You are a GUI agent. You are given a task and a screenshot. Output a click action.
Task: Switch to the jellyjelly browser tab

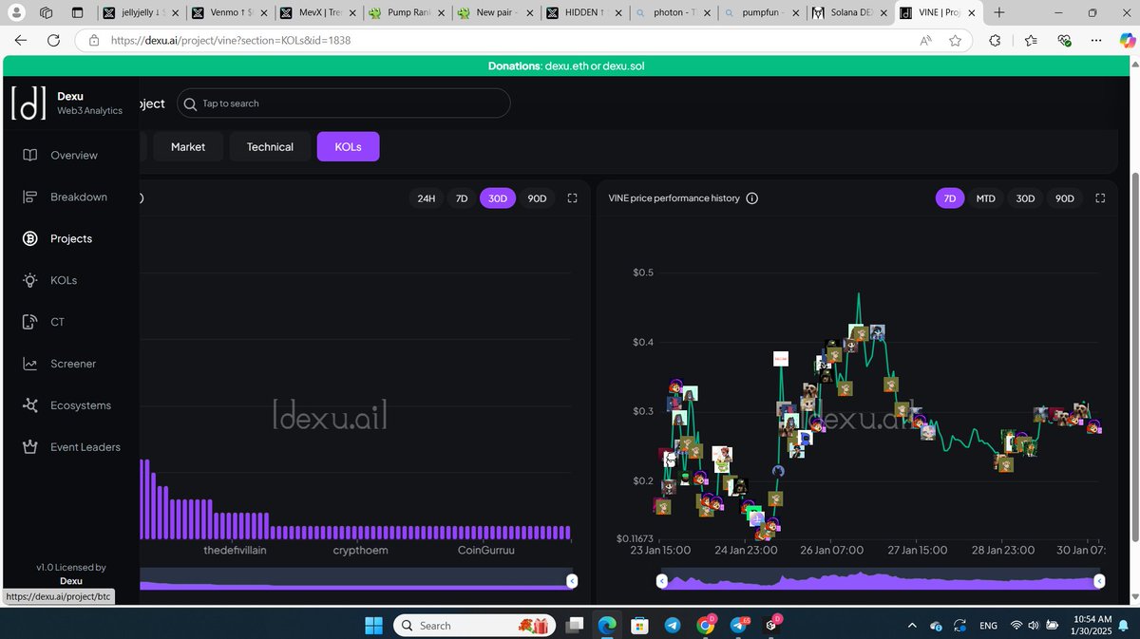pyautogui.click(x=141, y=12)
